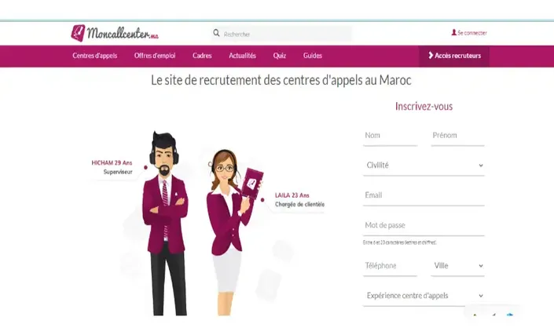
Task: Click the Se connecter link
Action: point(472,33)
